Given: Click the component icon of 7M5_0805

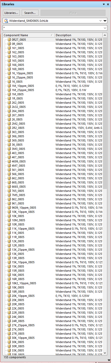Looking at the screenshot, I should point(9,195).
